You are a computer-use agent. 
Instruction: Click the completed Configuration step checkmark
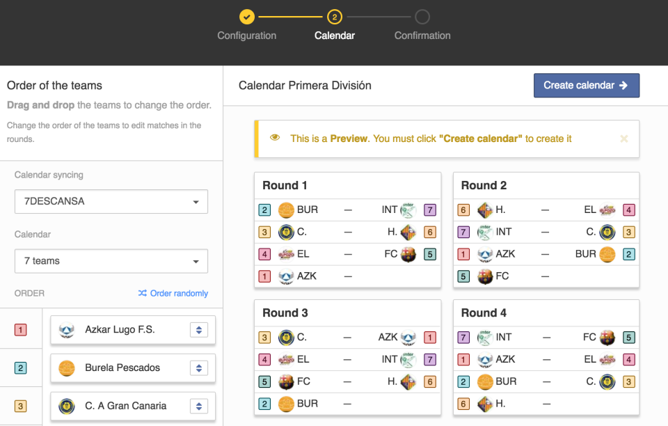[x=246, y=16]
